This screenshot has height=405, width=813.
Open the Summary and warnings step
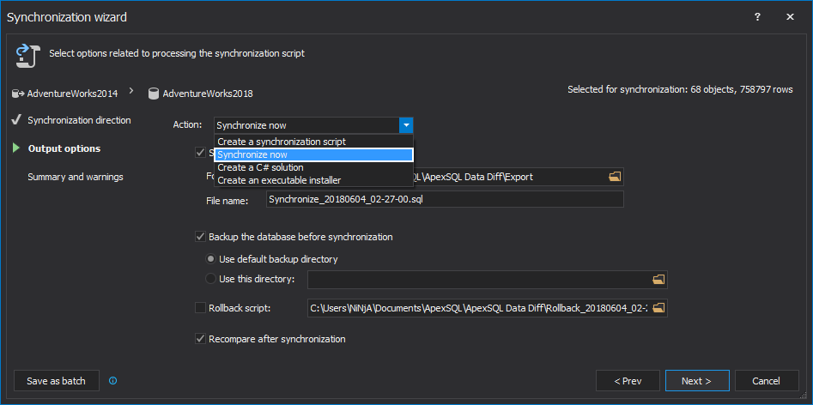click(76, 177)
